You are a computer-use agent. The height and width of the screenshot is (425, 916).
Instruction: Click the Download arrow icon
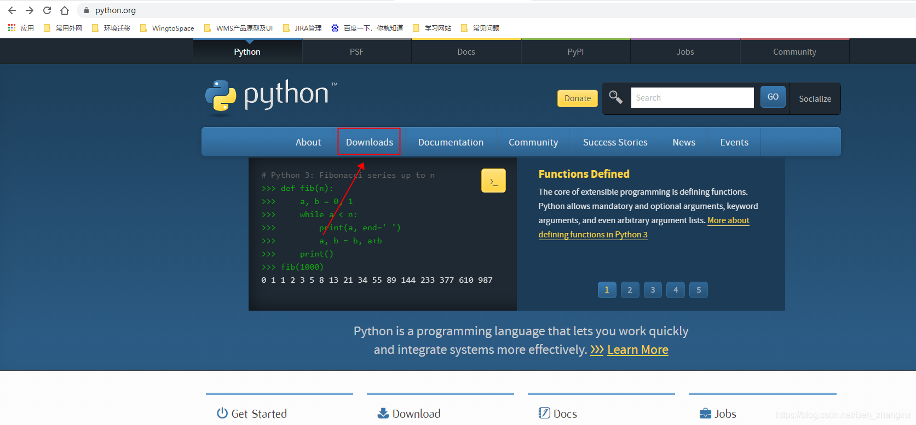tap(383, 413)
